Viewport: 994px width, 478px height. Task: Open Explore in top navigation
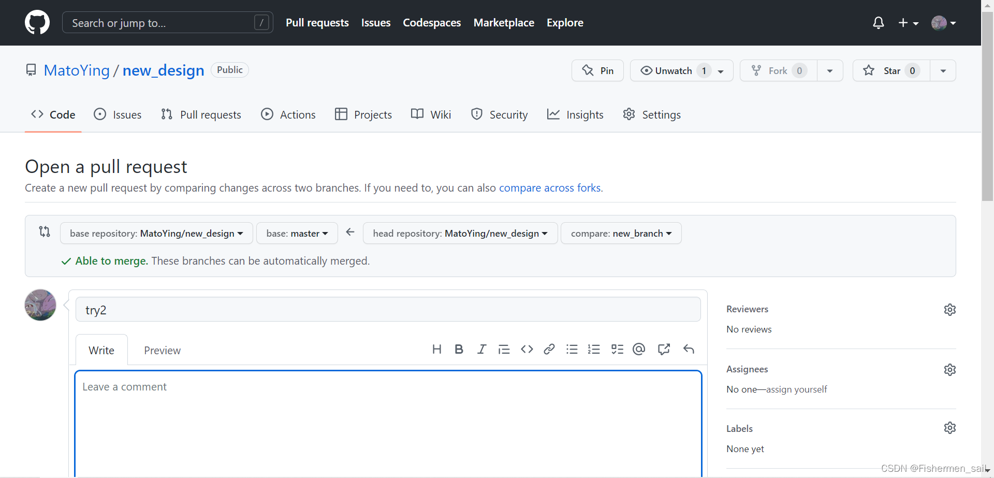565,23
